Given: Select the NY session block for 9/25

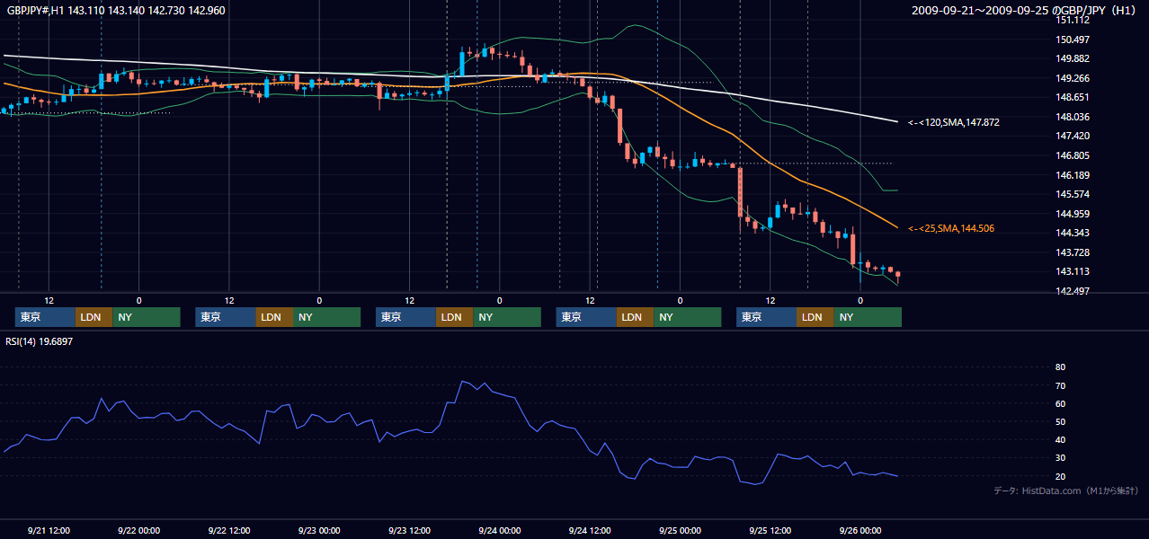Looking at the screenshot, I should [868, 317].
